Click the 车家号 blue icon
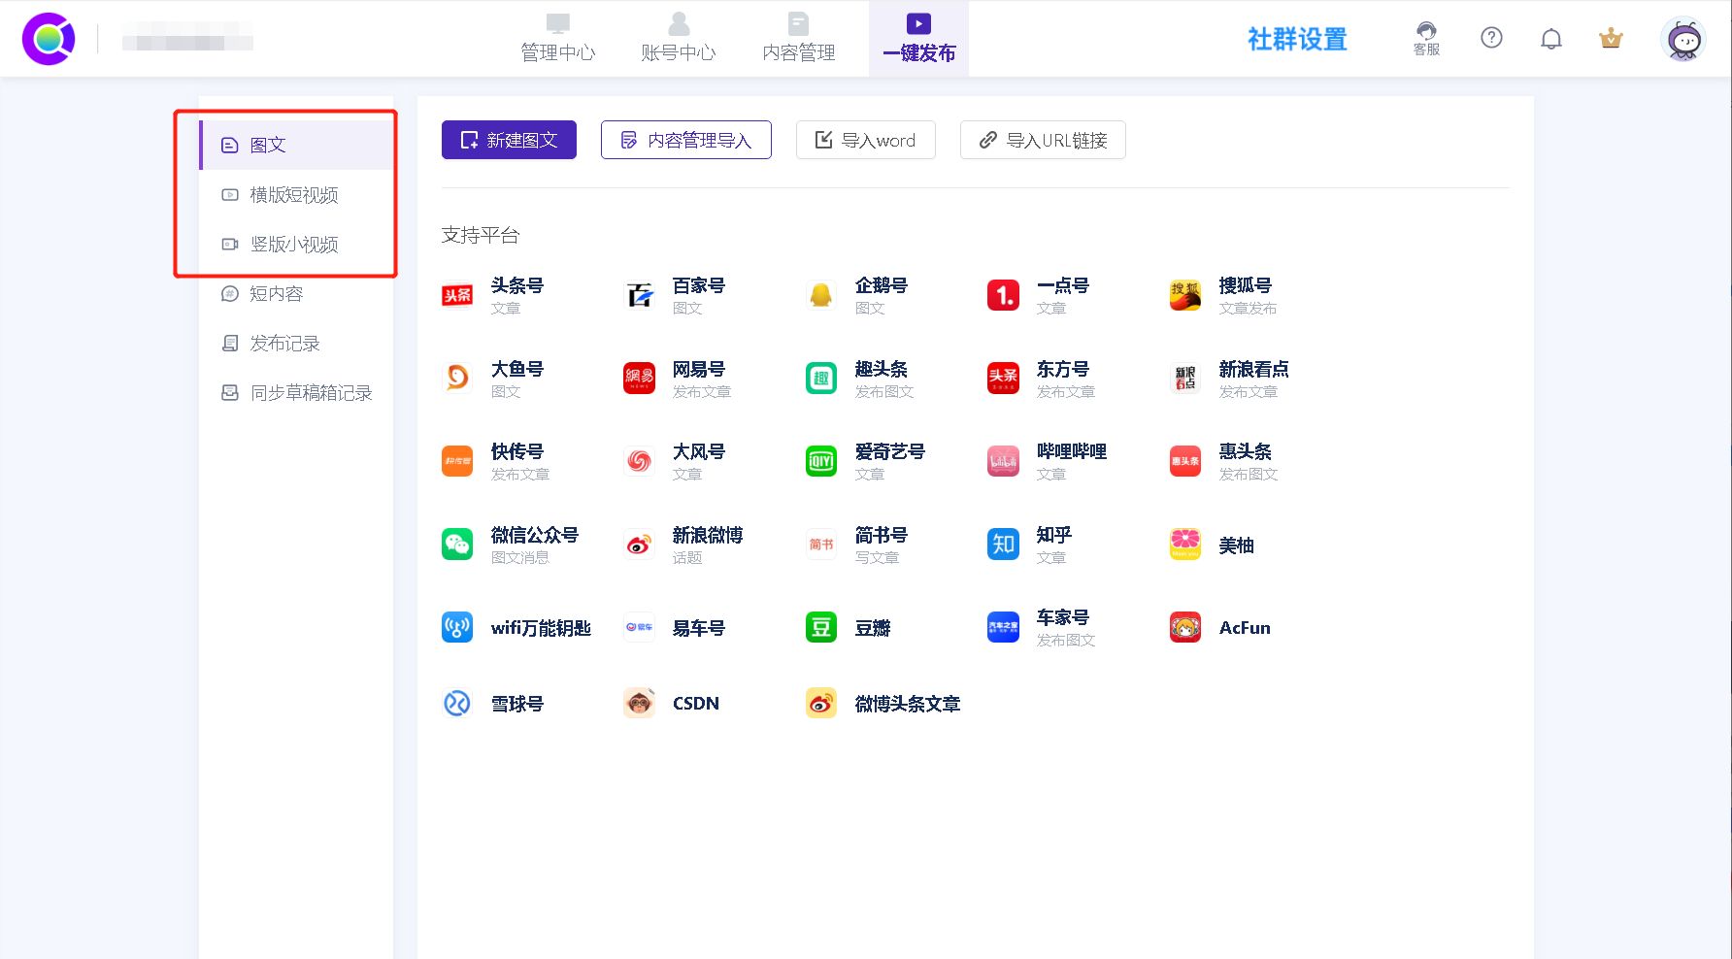1732x959 pixels. pyautogui.click(x=1003, y=627)
